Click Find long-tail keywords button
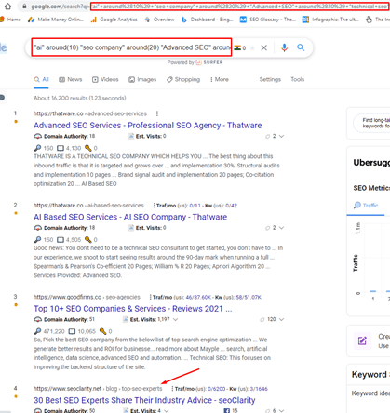The width and height of the screenshot is (390, 413). pyautogui.click(x=371, y=123)
